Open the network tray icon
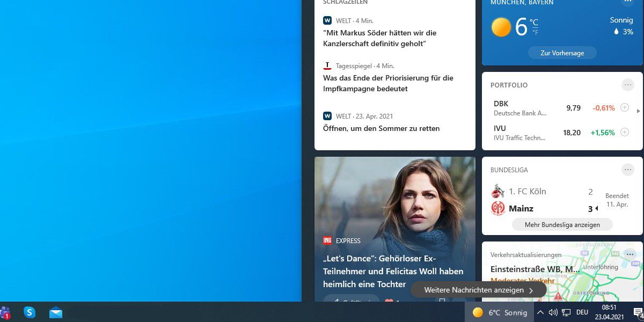The height and width of the screenshot is (322, 644). tap(566, 312)
